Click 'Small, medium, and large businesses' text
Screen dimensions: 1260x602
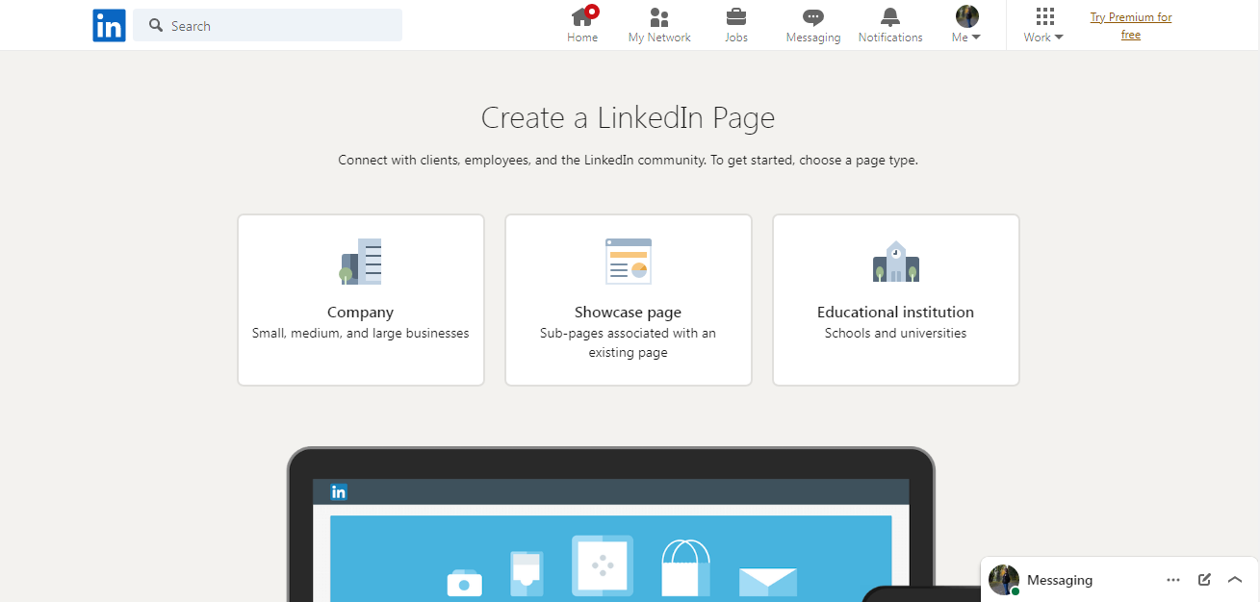(x=360, y=334)
